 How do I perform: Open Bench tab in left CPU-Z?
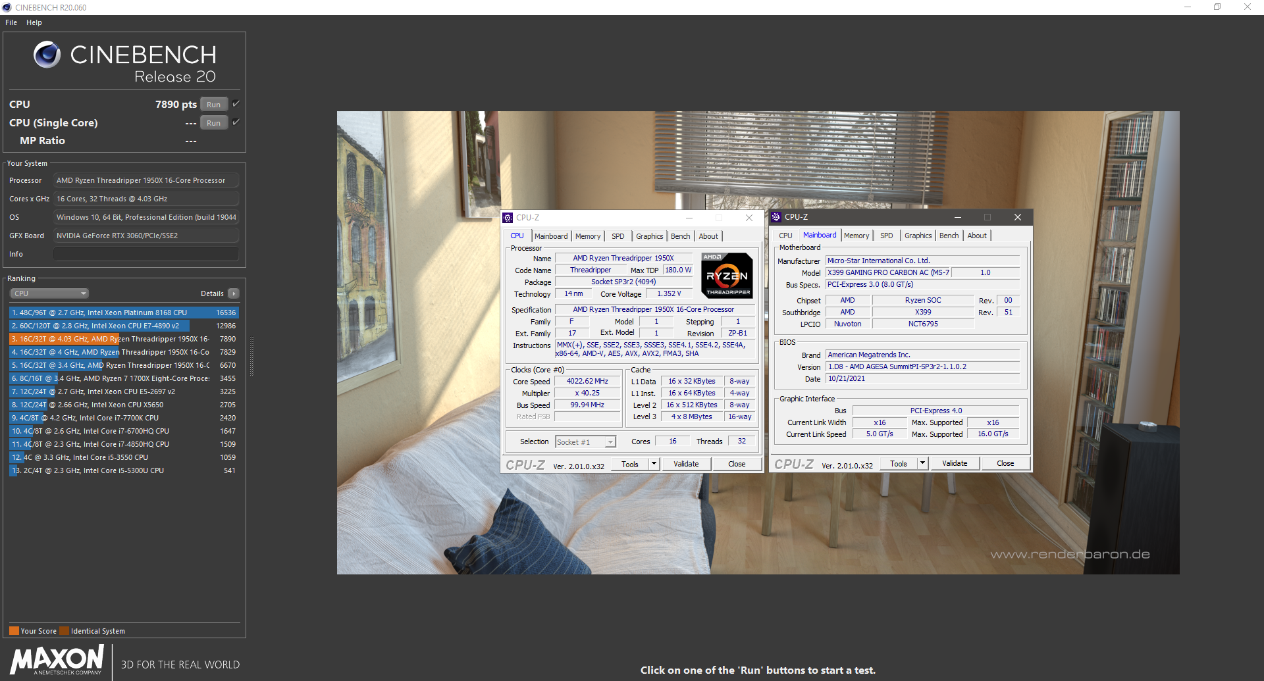point(681,236)
